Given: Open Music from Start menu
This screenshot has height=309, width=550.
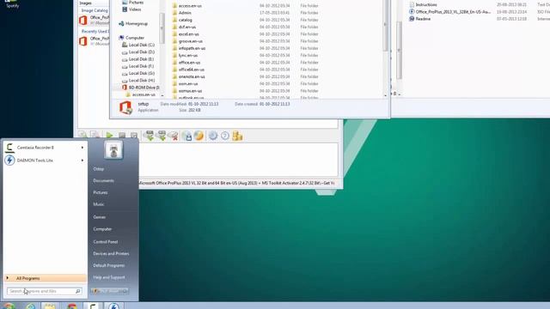Looking at the screenshot, I should pos(99,204).
